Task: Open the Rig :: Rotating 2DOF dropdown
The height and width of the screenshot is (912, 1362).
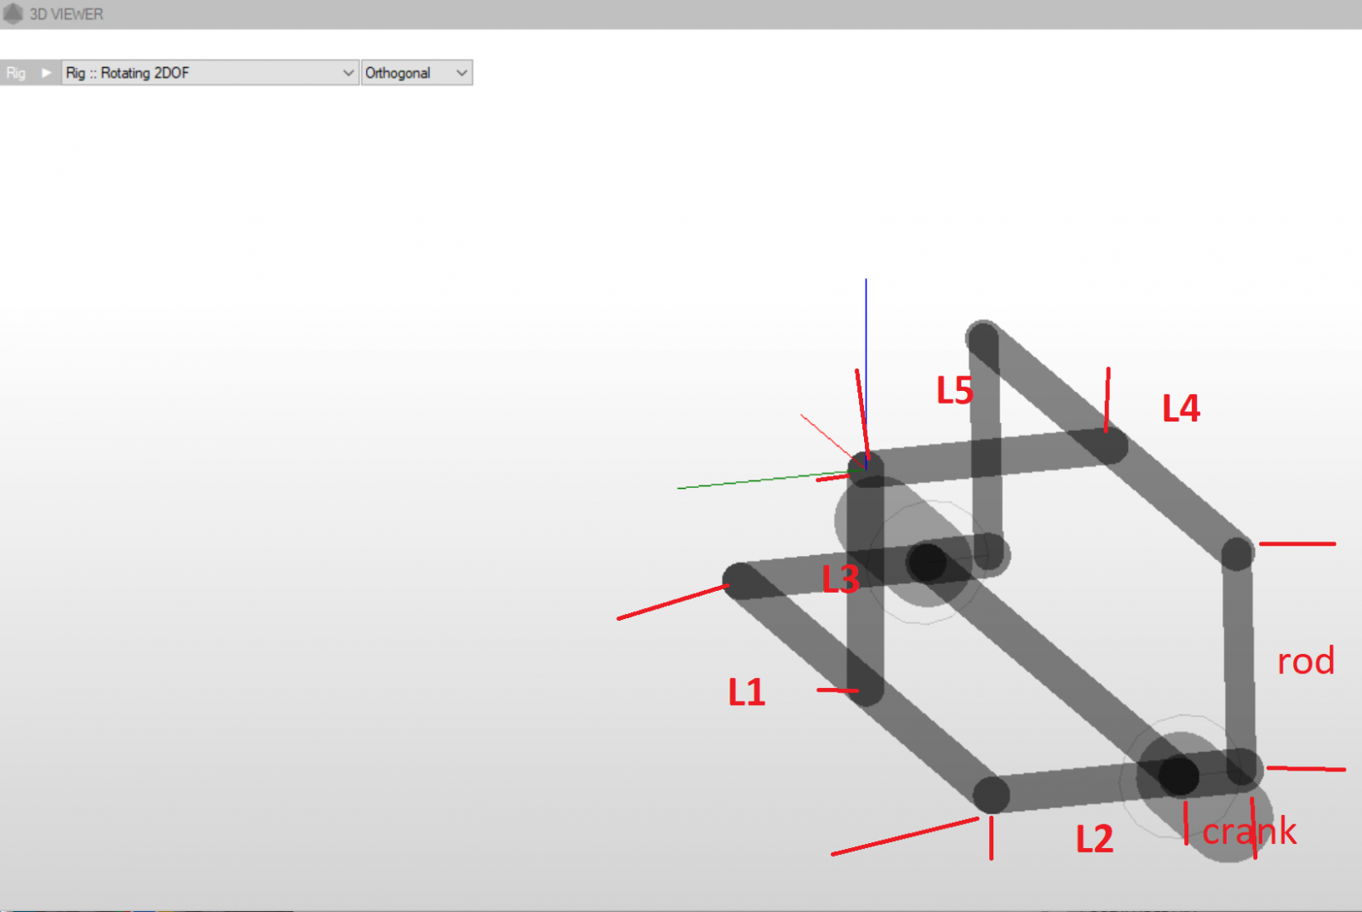Action: (x=210, y=73)
